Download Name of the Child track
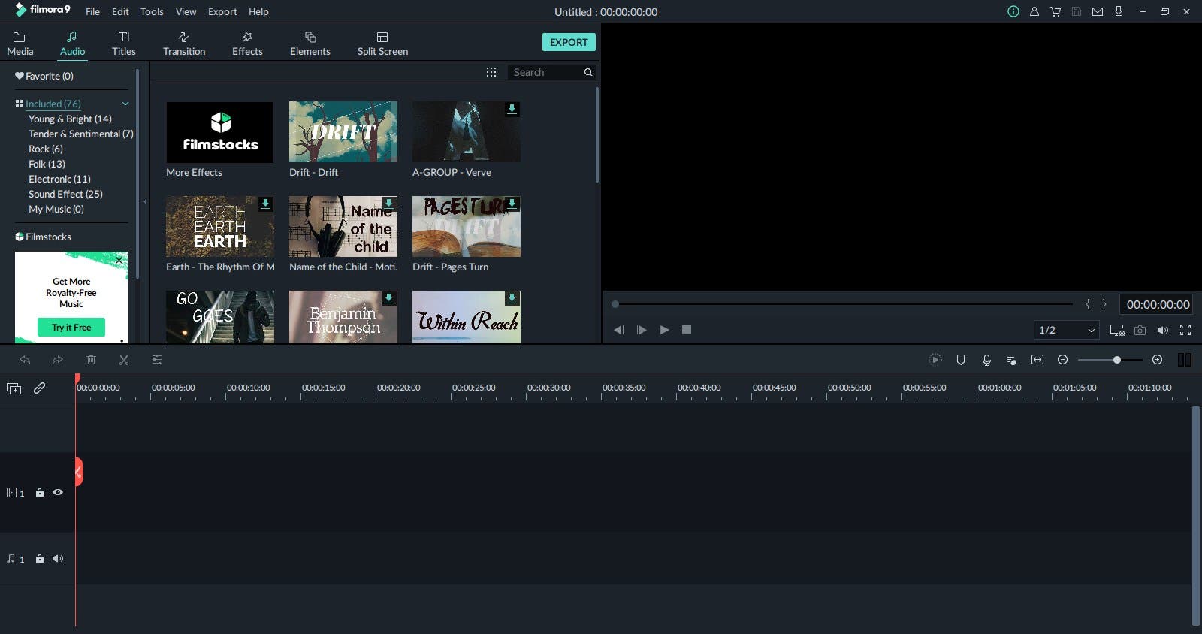Screen dimensions: 1202x634 click(388, 204)
